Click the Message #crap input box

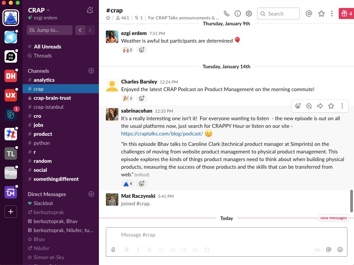click(226, 235)
